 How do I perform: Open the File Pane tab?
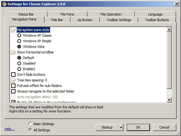67,14
